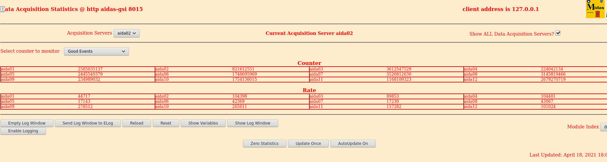Click Send Log Window to ELog button
The height and width of the screenshot is (162, 607).
pos(88,123)
